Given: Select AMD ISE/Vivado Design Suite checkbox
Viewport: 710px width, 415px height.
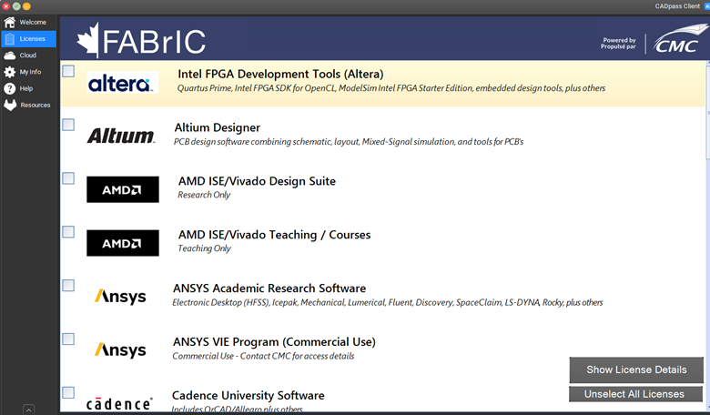Looking at the screenshot, I should point(68,178).
